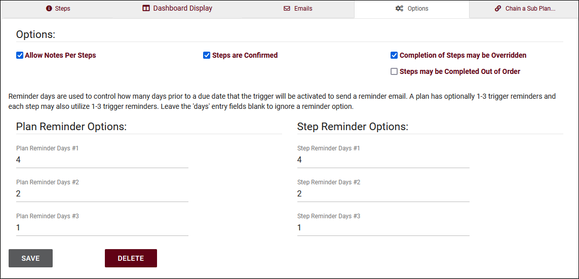Focus the Plan Reminder Days #1 field

[102, 160]
